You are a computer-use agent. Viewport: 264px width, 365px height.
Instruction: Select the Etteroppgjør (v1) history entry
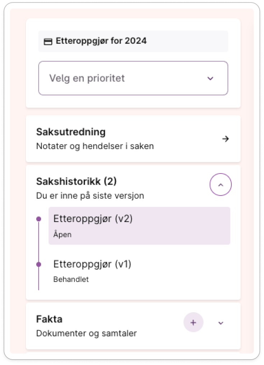(x=139, y=271)
